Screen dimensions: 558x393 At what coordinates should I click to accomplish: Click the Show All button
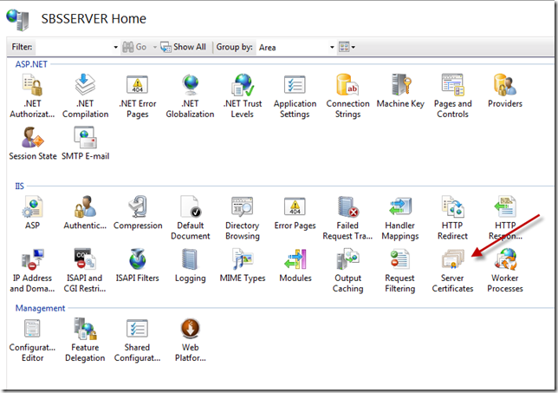(184, 47)
